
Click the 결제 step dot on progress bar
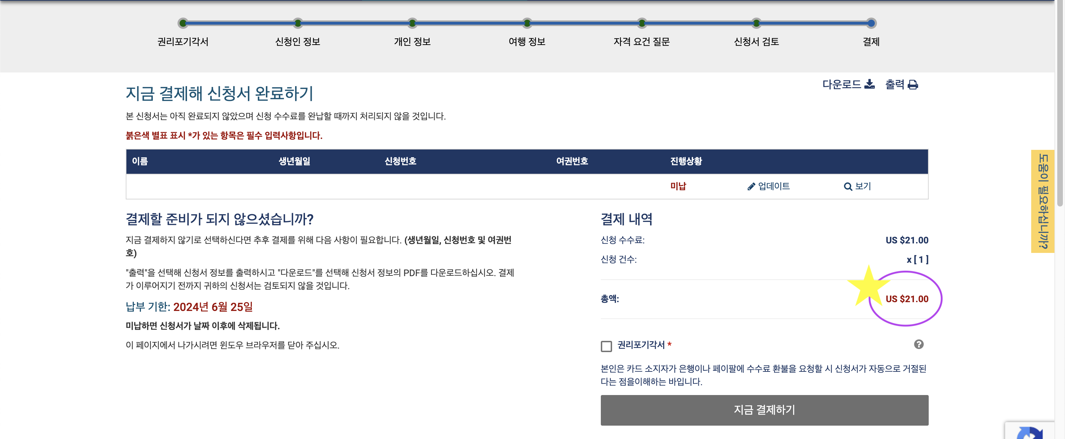point(871,23)
